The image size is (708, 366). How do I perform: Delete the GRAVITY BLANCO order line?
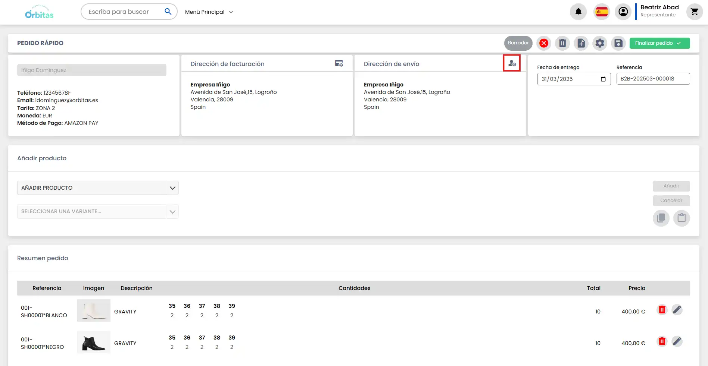(662, 310)
